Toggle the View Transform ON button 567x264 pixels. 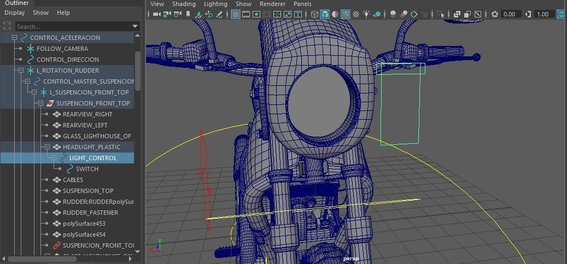561,14
